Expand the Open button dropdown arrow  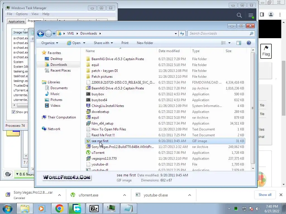[84, 43]
